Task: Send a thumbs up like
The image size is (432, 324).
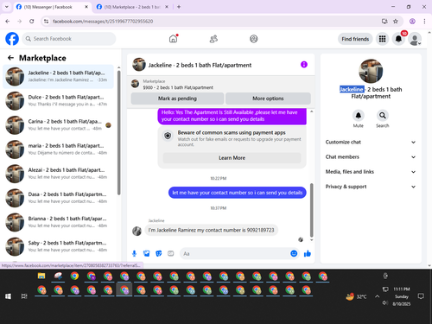Action: click(308, 253)
